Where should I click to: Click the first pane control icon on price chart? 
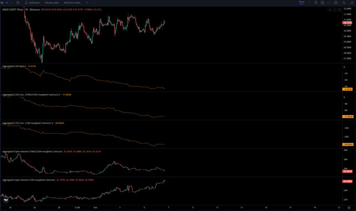(x=330, y=9)
